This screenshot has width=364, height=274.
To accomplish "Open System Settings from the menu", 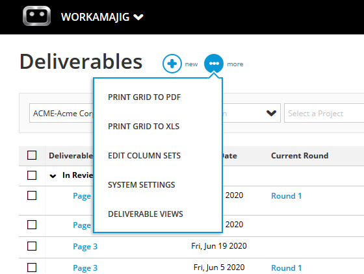I will tap(142, 185).
